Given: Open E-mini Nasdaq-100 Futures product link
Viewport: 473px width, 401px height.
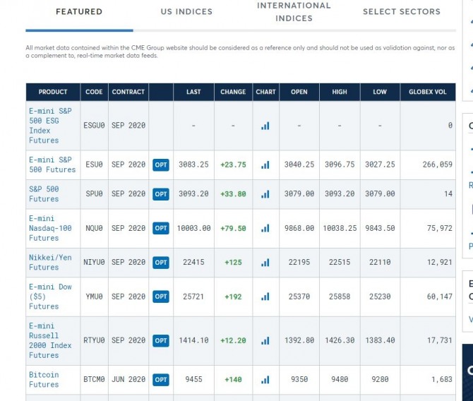Looking at the screenshot, I should 50,228.
